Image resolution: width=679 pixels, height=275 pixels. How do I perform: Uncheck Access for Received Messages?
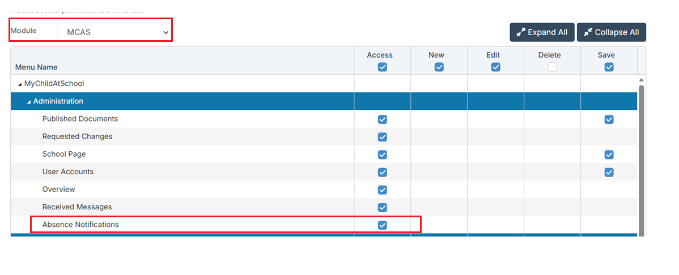(x=382, y=207)
